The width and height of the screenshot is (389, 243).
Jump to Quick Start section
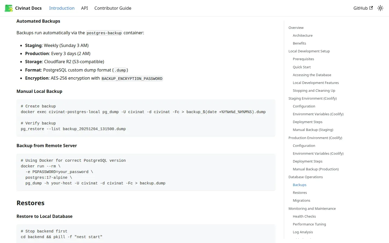tap(302, 67)
